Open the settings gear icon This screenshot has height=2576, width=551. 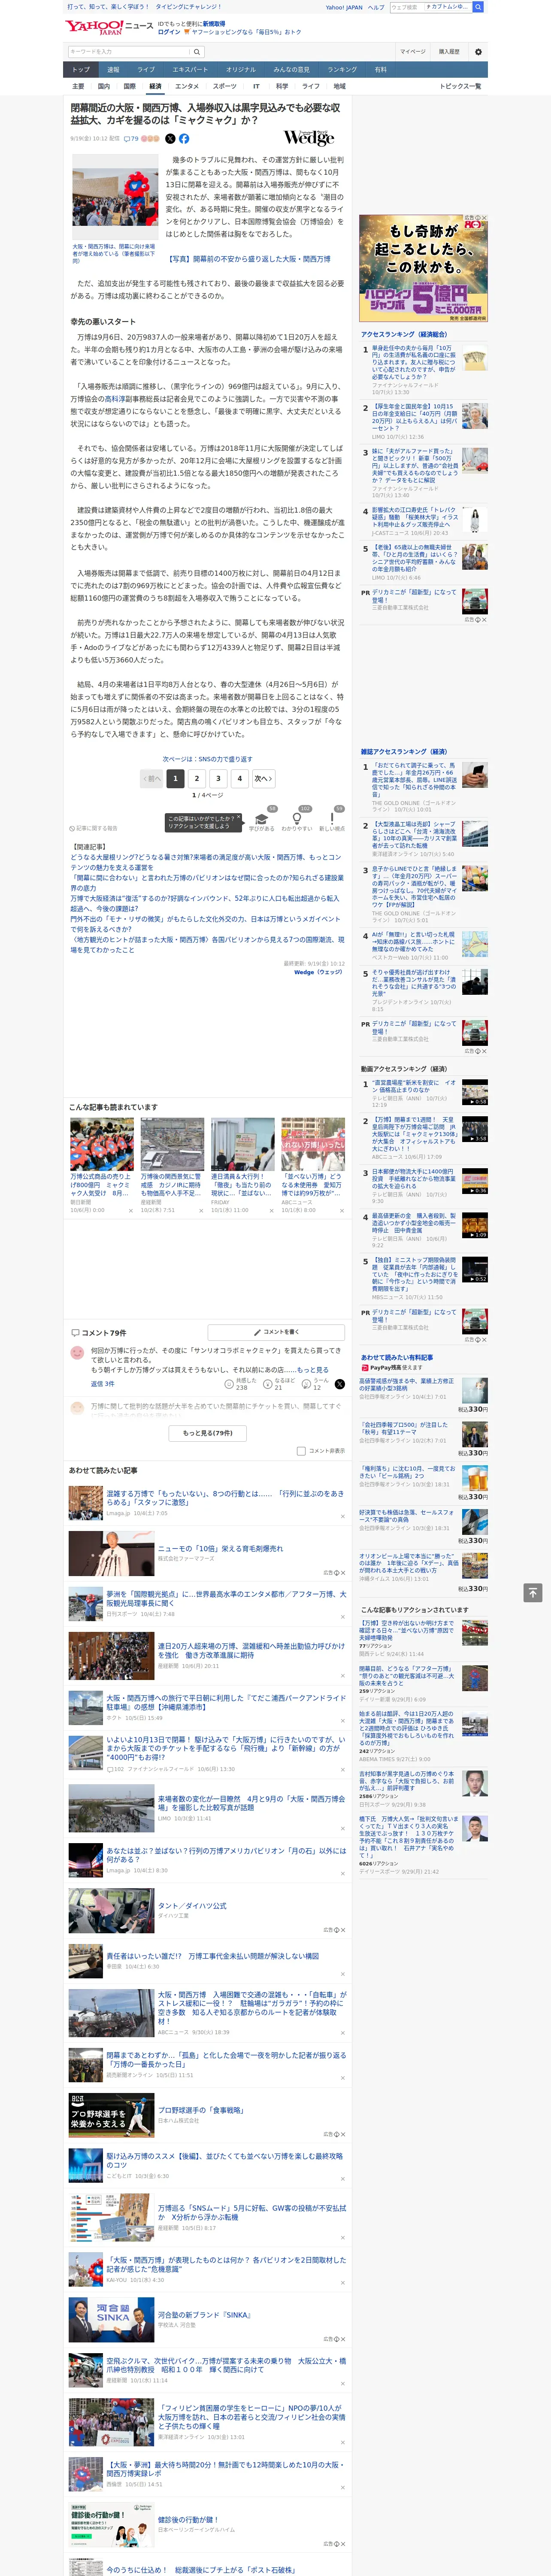point(478,52)
